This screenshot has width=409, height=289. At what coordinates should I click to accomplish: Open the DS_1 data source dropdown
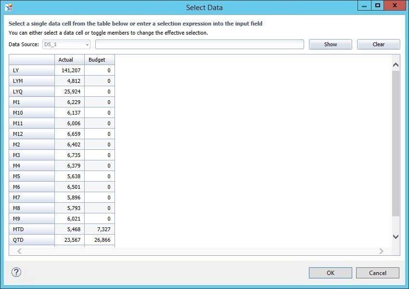[87, 44]
